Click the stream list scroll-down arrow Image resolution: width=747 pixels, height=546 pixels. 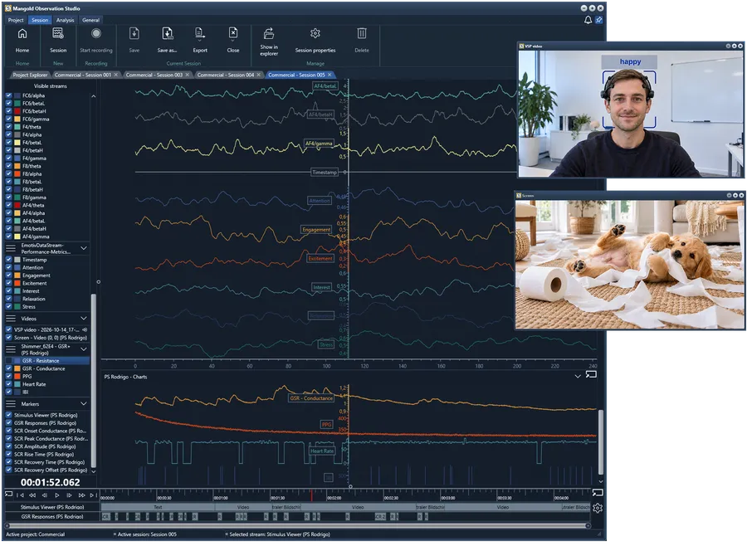point(94,471)
